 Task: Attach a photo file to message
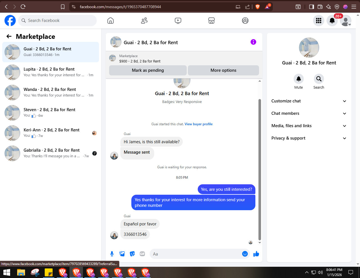(x=122, y=254)
